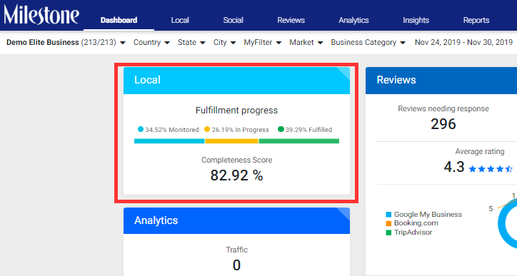Click the Local card header
Image resolution: width=517 pixels, height=276 pixels.
click(236, 81)
